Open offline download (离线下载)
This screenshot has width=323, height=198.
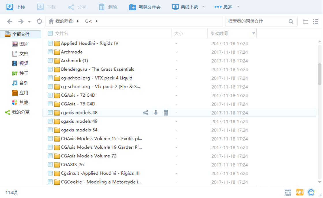(185, 7)
